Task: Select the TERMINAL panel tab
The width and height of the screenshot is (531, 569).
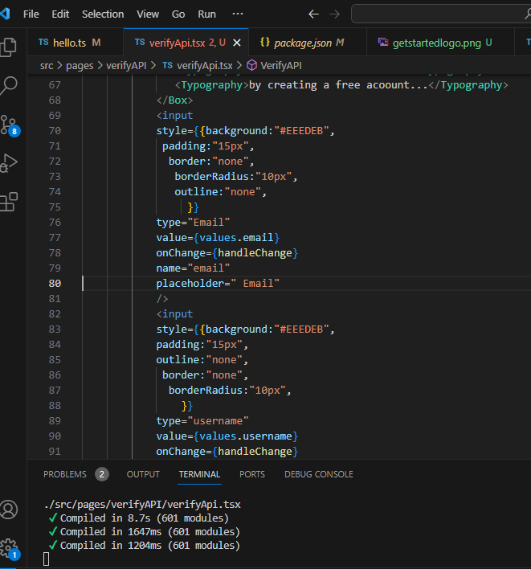Action: [199, 474]
